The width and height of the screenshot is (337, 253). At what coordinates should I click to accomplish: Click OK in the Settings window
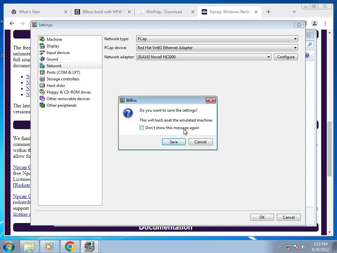(262, 217)
